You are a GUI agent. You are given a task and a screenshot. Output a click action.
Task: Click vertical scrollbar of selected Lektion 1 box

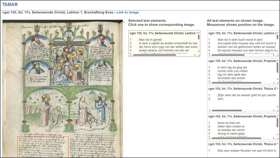pyautogui.click(x=199, y=44)
